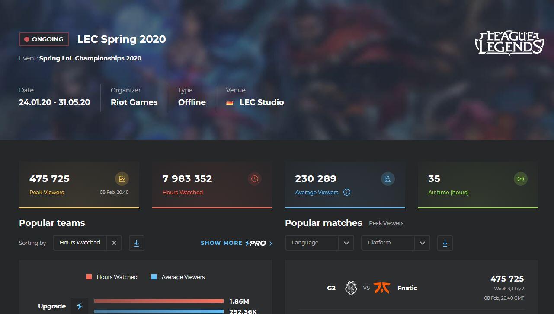Toggle the Average Viewers legend series

coord(178,277)
